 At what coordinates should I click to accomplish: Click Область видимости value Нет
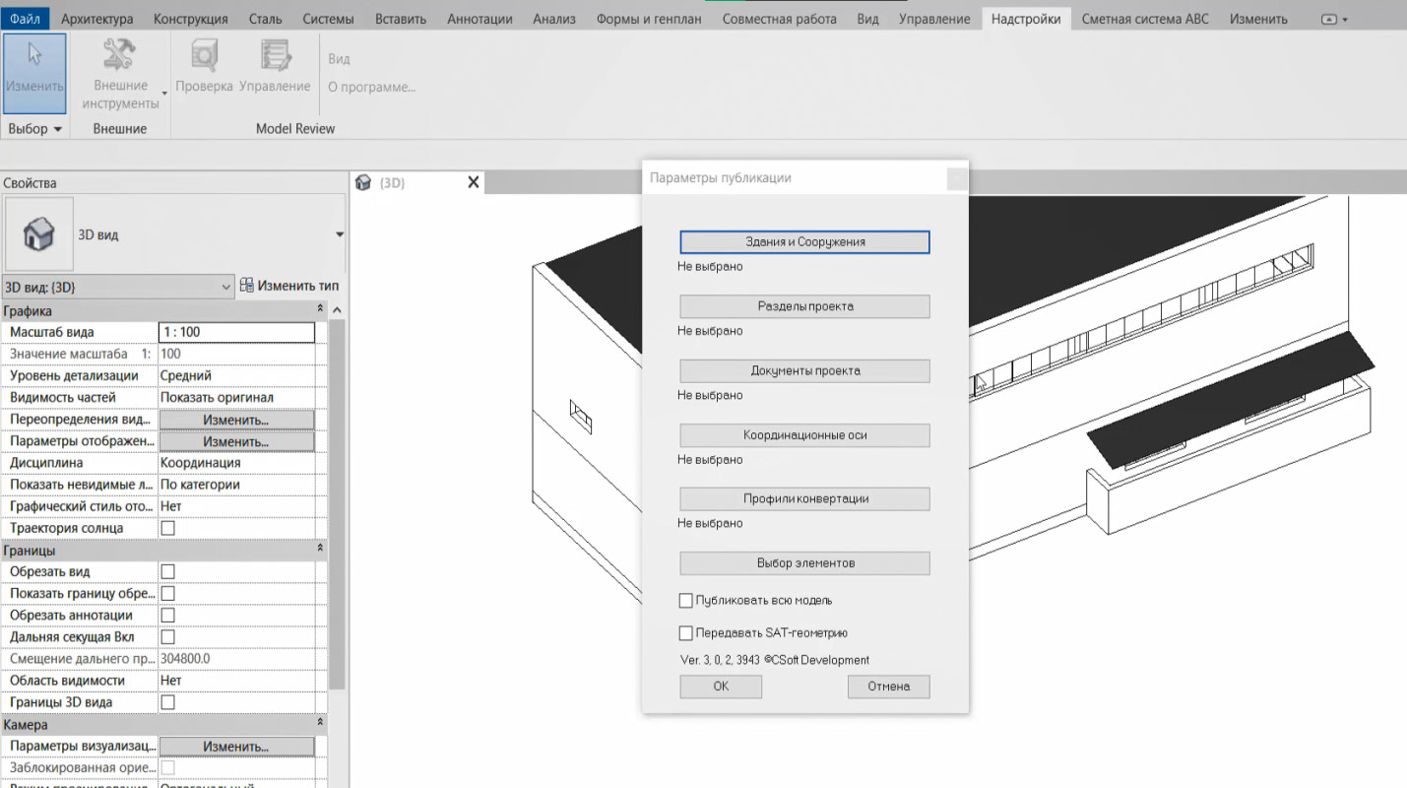click(236, 681)
